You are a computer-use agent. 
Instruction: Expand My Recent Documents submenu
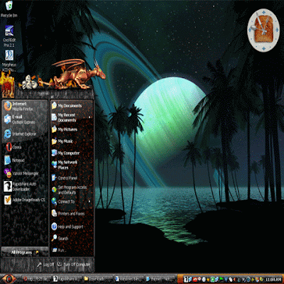[72, 117]
